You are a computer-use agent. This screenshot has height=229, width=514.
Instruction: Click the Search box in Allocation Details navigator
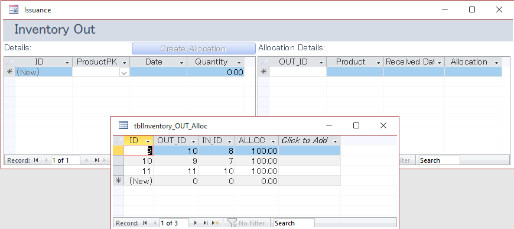click(440, 160)
